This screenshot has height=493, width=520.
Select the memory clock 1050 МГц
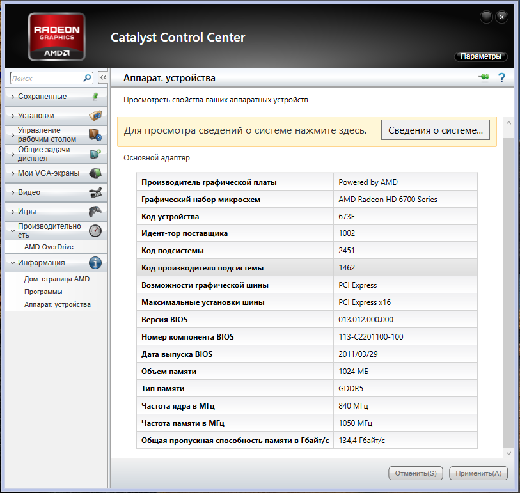tap(355, 423)
